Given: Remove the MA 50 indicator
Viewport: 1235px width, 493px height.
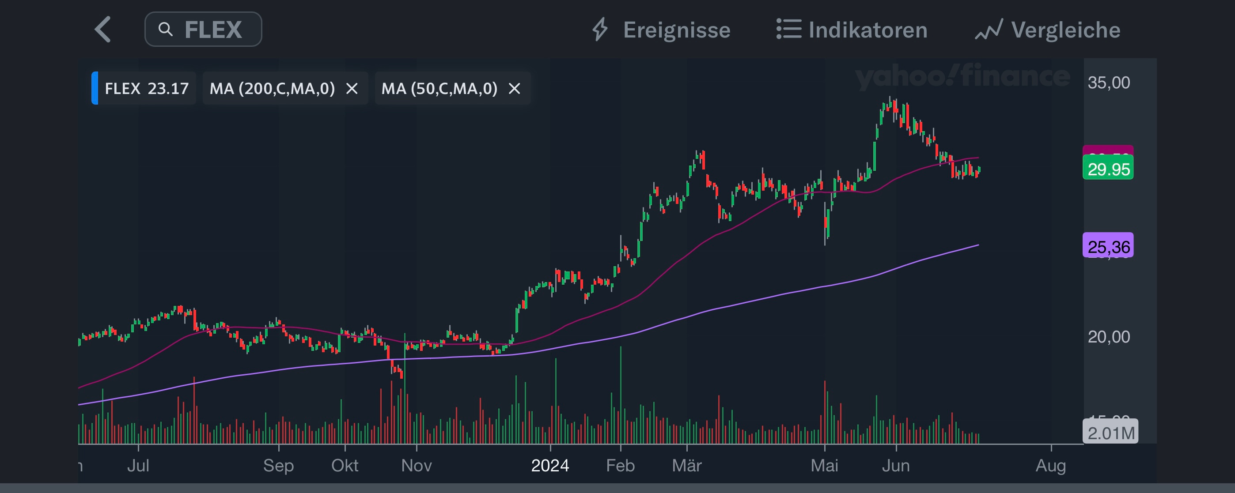Looking at the screenshot, I should tap(515, 89).
